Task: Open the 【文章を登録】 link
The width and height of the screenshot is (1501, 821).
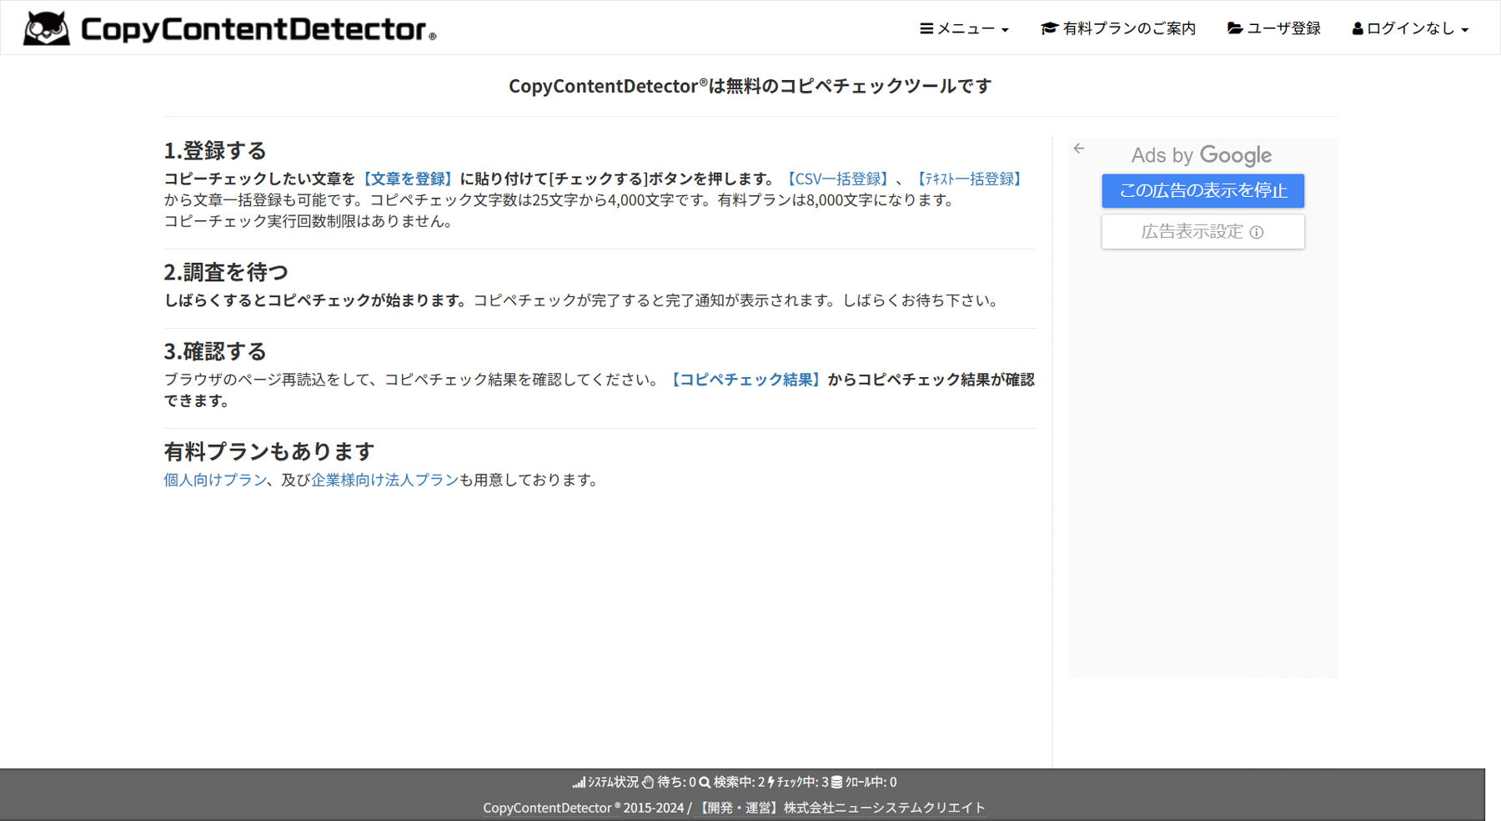Action: pyautogui.click(x=408, y=179)
